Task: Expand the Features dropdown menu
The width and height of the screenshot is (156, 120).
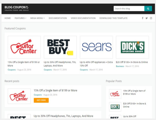Action: click(21, 18)
